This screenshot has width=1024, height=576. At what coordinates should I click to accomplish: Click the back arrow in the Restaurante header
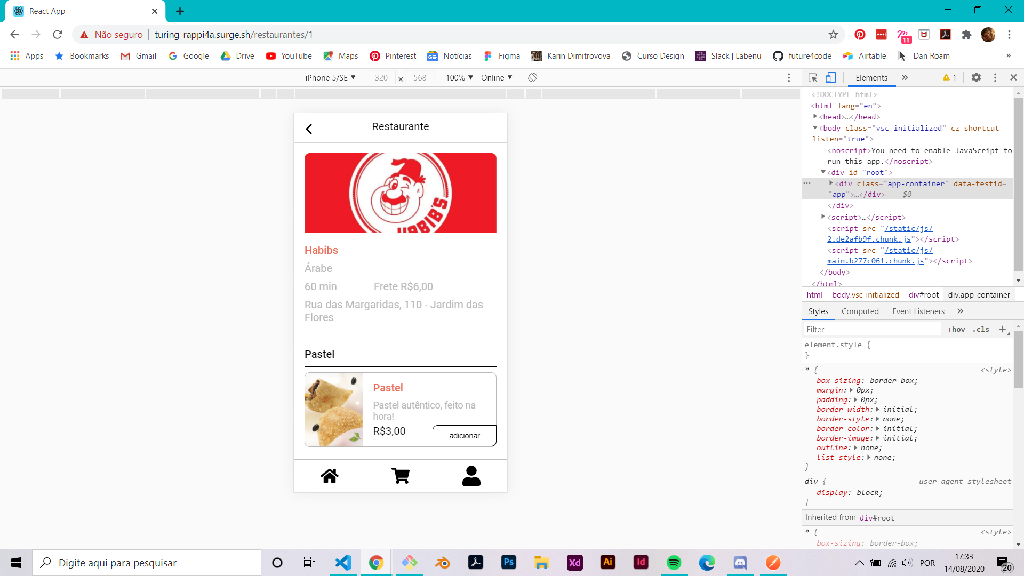tap(309, 129)
